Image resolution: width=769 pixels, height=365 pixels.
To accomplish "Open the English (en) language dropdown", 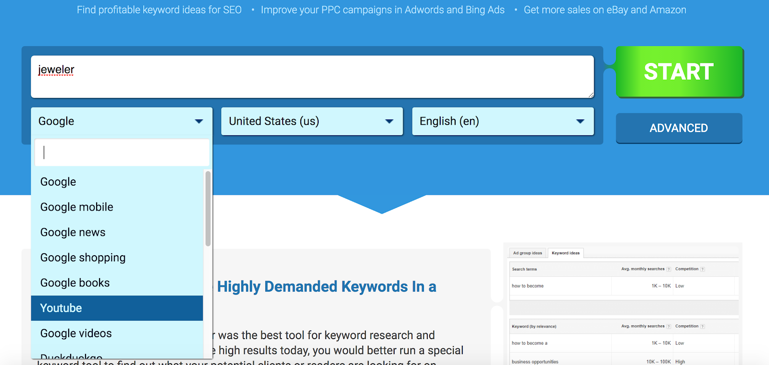I will click(x=503, y=121).
